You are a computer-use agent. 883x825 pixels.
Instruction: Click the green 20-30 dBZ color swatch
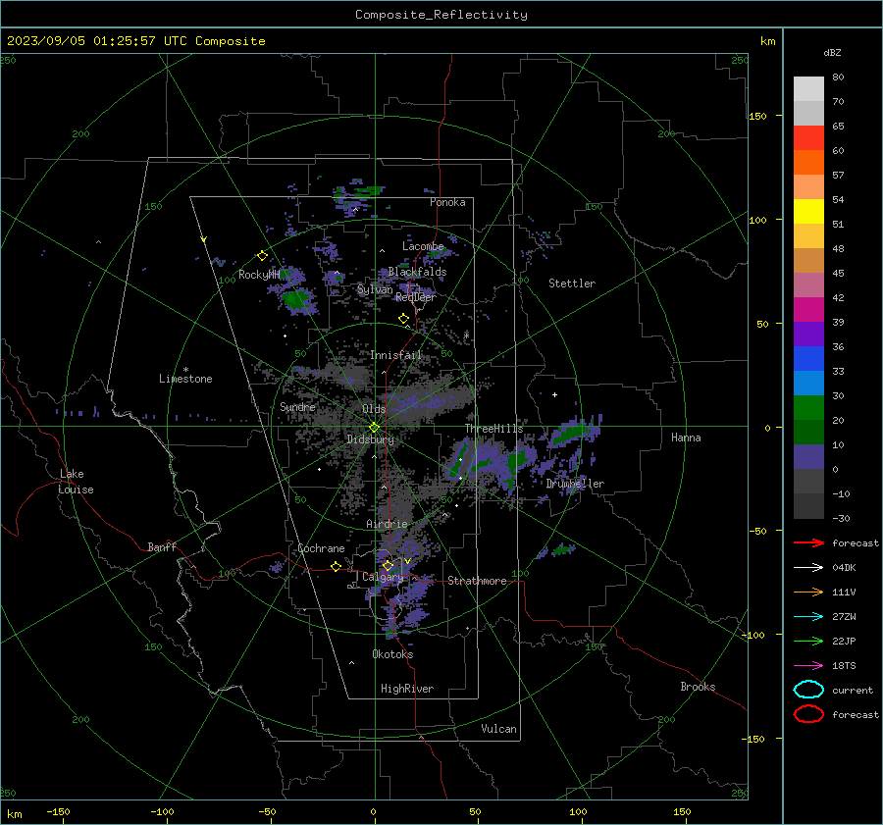click(808, 408)
